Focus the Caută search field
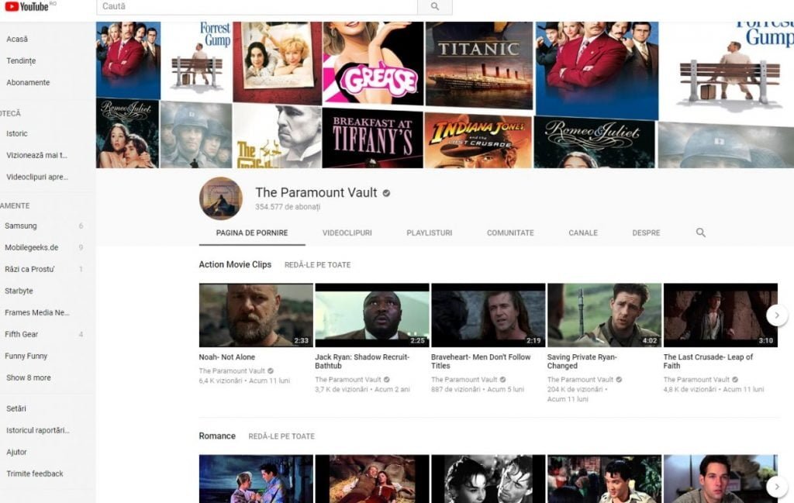 click(x=257, y=6)
